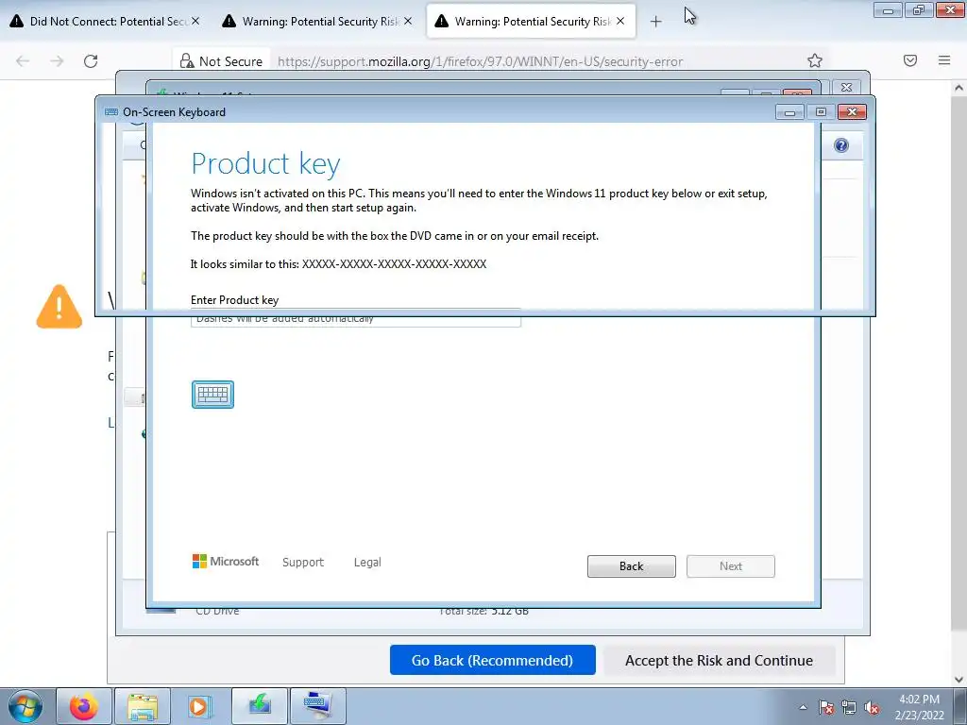Close the Did Not Connect tab
This screenshot has width=967, height=725.
[195, 21]
